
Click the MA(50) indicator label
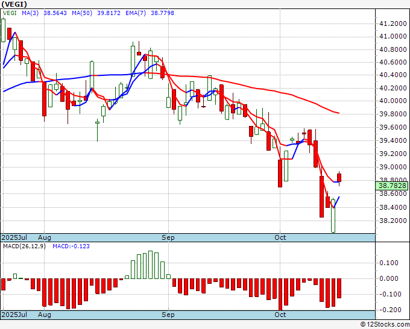82,13
